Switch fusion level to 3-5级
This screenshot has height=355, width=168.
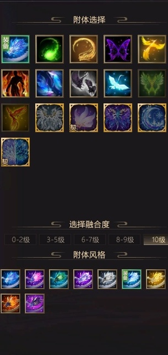click(x=55, y=240)
